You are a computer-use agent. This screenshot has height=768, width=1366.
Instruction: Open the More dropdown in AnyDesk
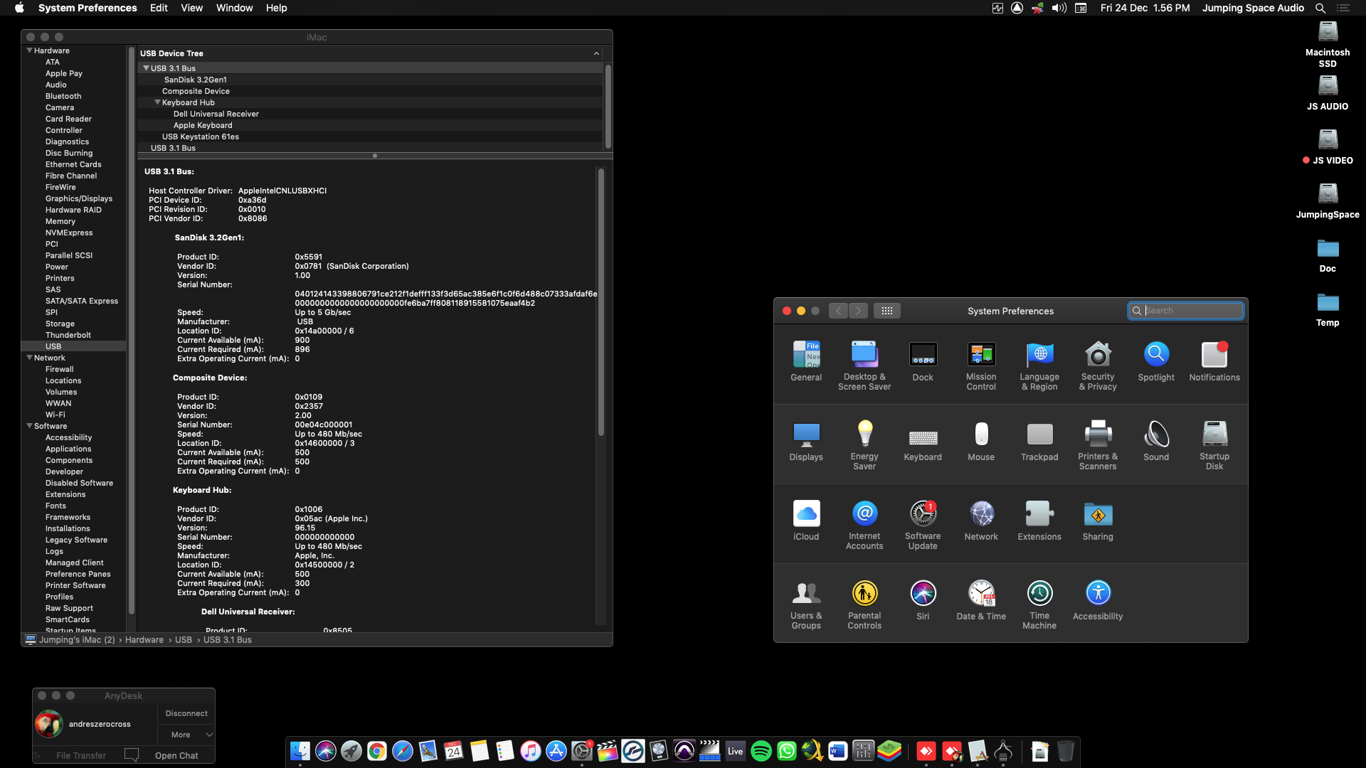point(186,735)
